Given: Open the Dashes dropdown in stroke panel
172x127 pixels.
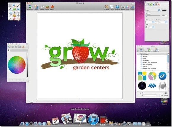Looking at the screenshot, I should (x=150, y=22).
